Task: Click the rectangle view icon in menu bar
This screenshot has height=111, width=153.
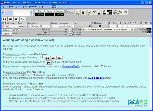Action: tap(54, 7)
